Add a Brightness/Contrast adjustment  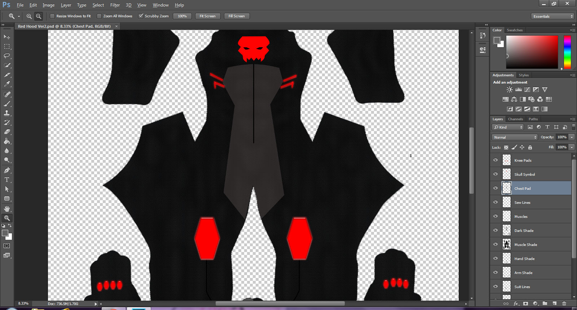510,90
